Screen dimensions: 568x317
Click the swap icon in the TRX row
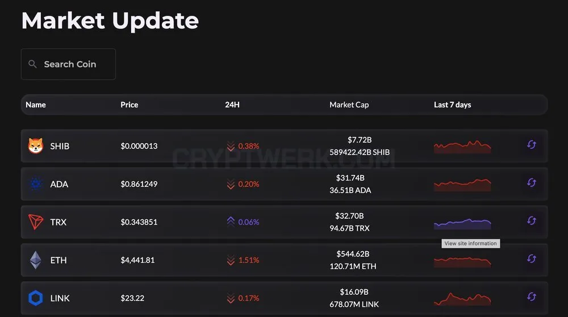(x=532, y=221)
